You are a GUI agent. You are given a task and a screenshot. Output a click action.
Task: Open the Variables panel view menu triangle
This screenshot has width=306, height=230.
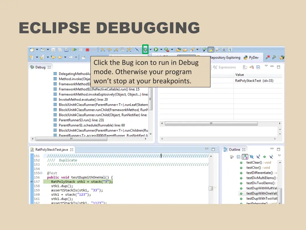tap(266, 66)
